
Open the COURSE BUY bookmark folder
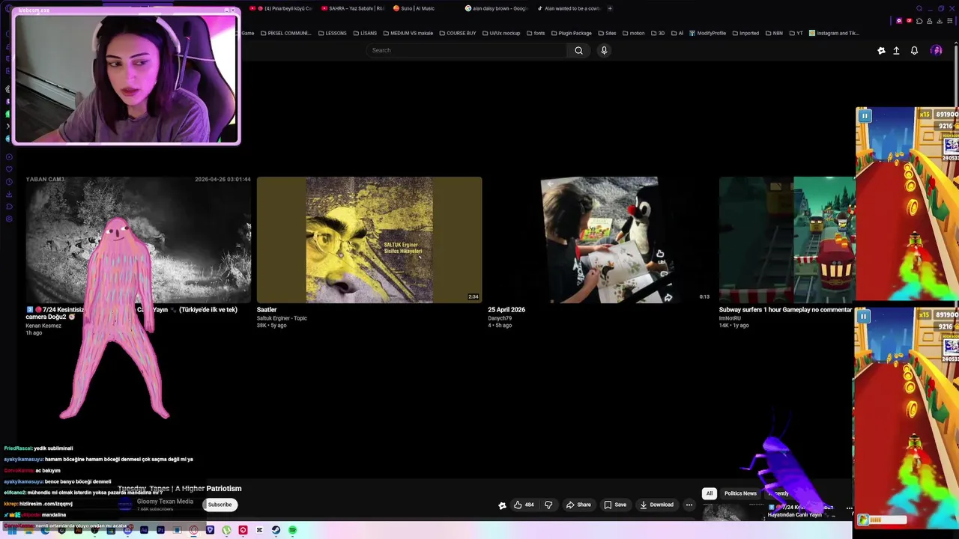(458, 33)
